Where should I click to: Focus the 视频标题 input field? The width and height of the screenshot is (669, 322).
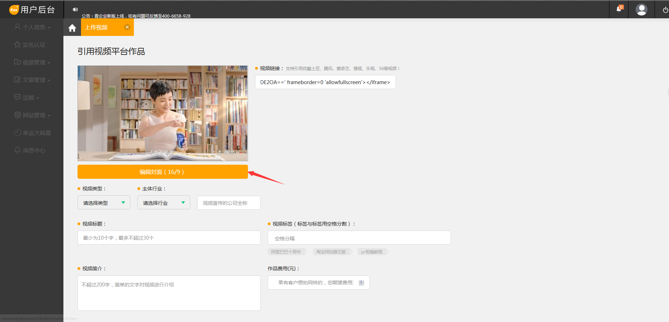[x=169, y=238]
